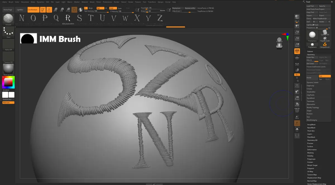This screenshot has width=335, height=185.
Task: Open the Preferences menu
Action: click(x=107, y=2)
